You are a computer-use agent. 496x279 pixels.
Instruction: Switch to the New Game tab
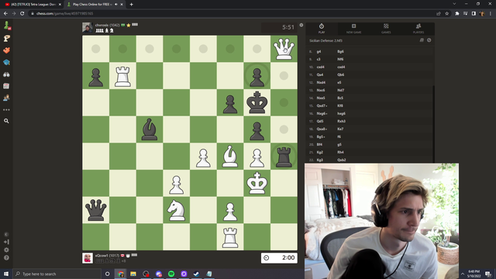[353, 29]
